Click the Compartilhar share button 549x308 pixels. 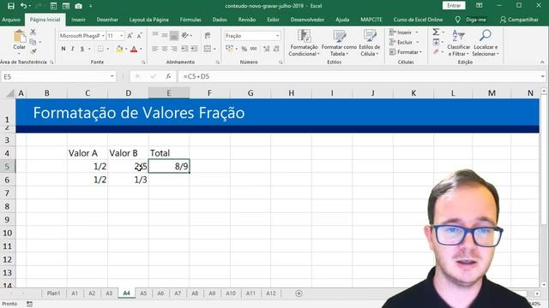(x=519, y=20)
